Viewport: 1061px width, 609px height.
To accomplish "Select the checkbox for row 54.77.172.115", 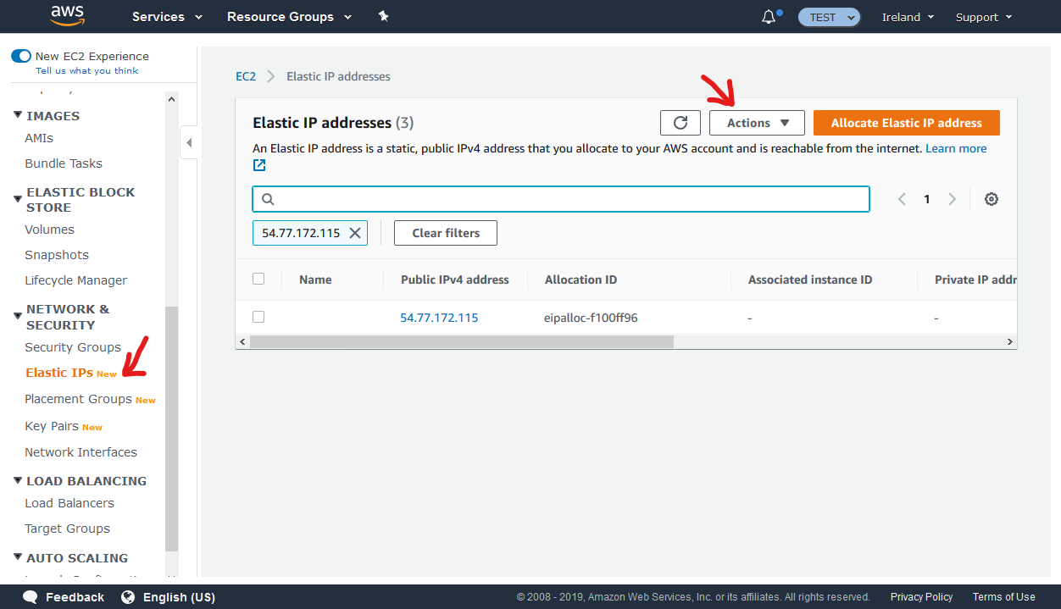I will click(x=258, y=317).
